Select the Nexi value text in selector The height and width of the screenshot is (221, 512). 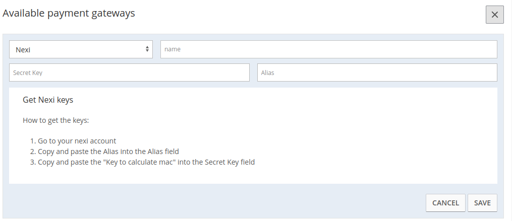coord(23,49)
